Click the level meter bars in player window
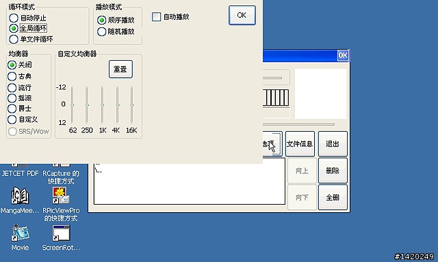The width and height of the screenshot is (438, 262). (276, 98)
